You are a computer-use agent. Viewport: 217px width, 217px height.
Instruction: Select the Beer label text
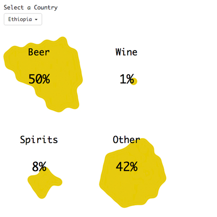[39, 52]
